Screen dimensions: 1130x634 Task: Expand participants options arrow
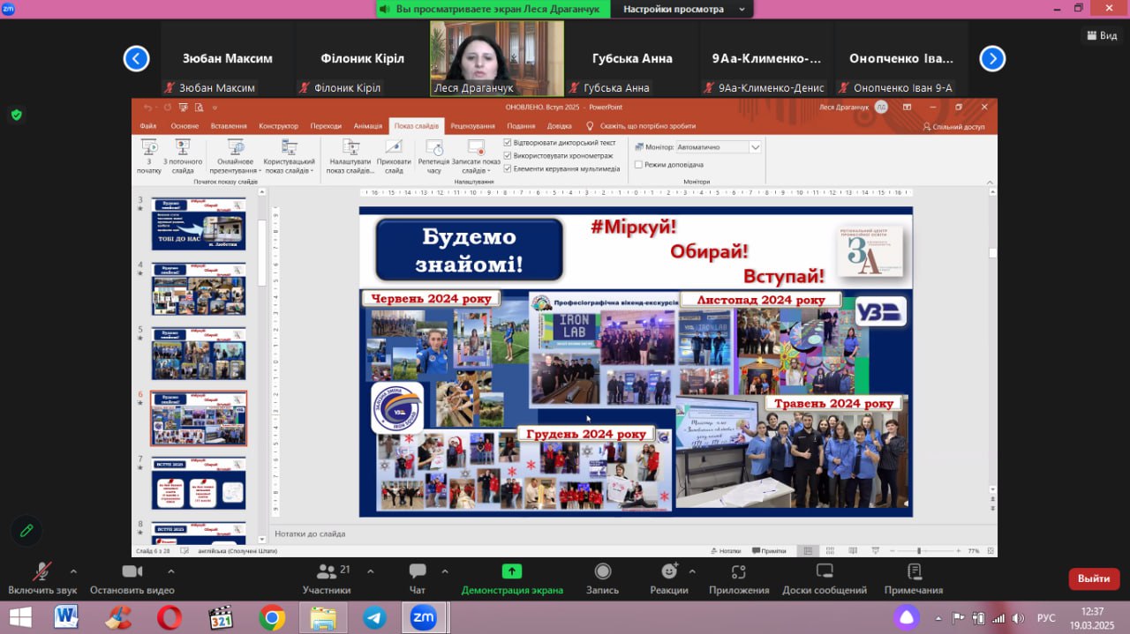[x=372, y=571]
